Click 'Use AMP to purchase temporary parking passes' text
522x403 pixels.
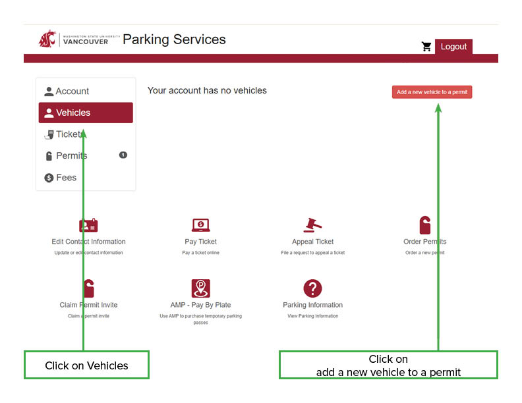tap(201, 319)
